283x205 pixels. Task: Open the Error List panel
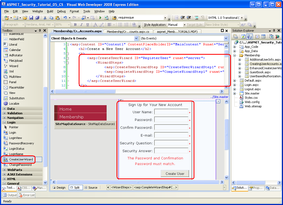point(27,195)
